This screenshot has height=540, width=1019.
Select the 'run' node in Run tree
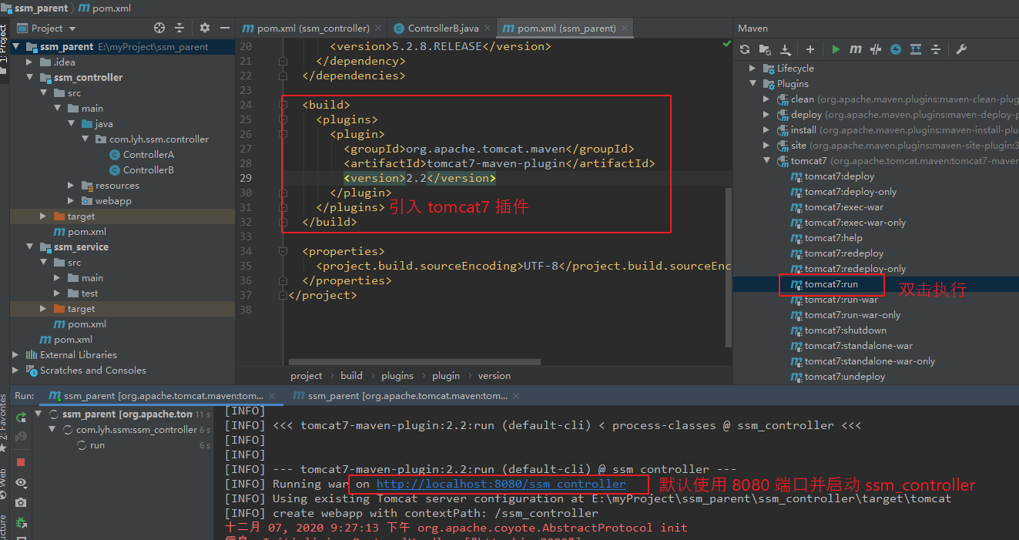pyautogui.click(x=97, y=445)
